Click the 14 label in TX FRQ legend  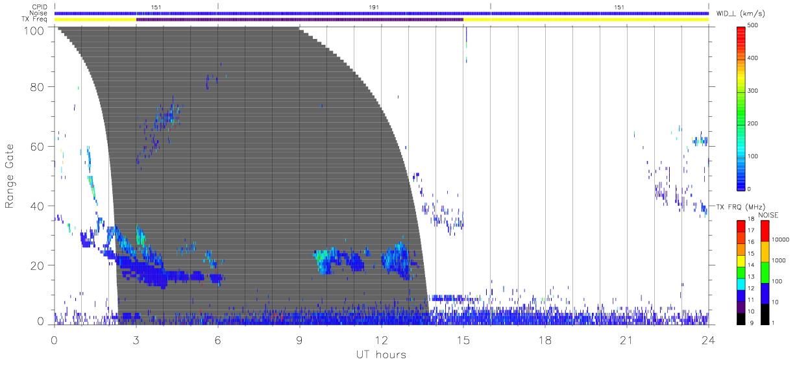750,264
